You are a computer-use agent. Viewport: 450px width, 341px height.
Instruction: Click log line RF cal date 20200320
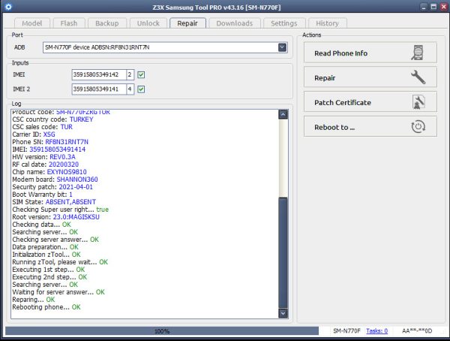click(x=45, y=164)
